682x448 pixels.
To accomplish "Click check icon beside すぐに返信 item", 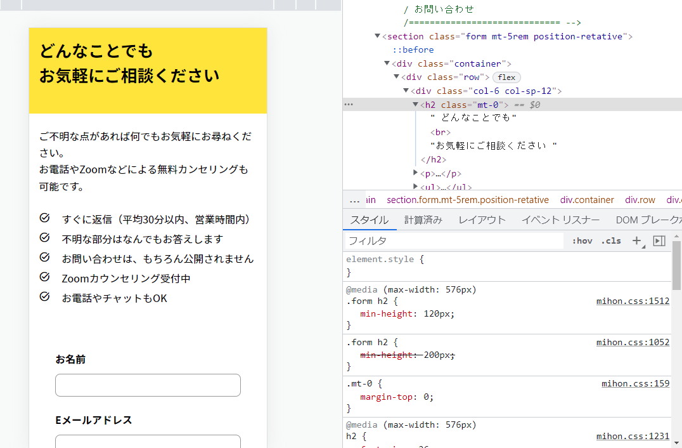I will [x=44, y=218].
